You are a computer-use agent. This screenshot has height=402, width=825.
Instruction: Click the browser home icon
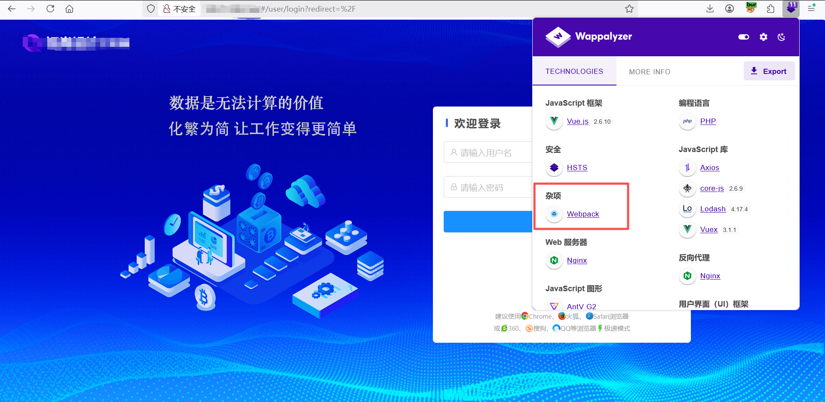point(69,9)
